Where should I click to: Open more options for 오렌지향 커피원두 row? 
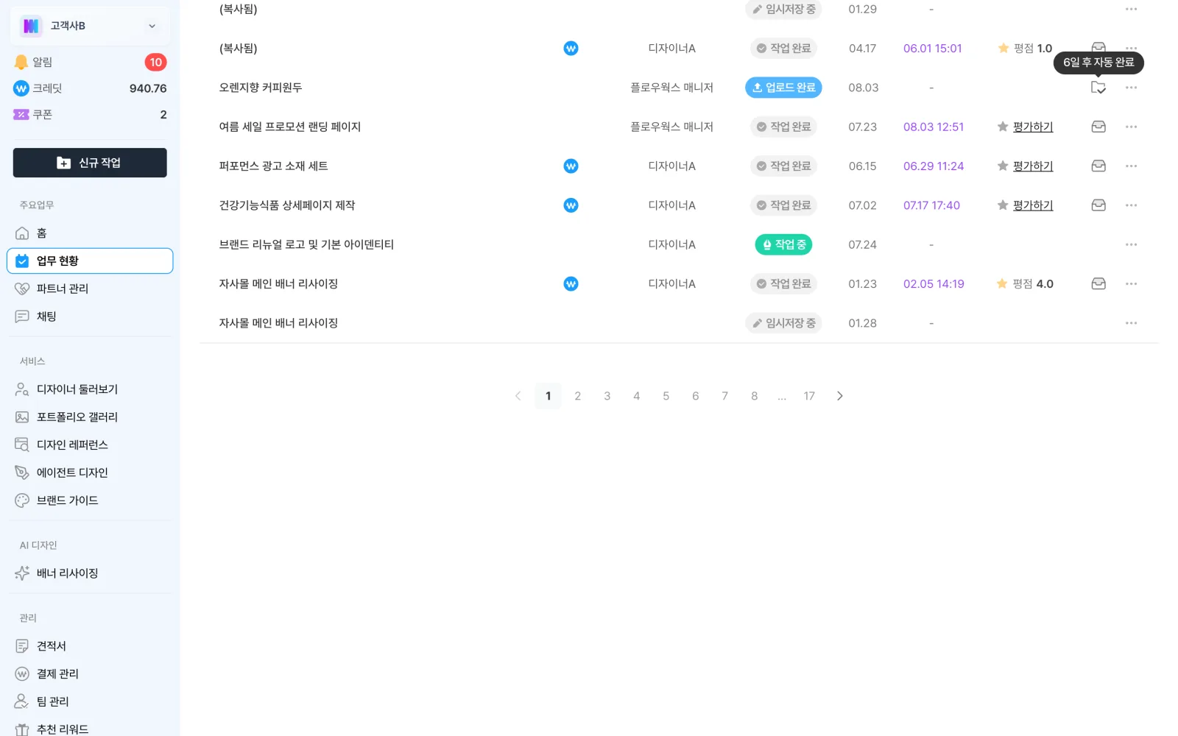point(1132,88)
